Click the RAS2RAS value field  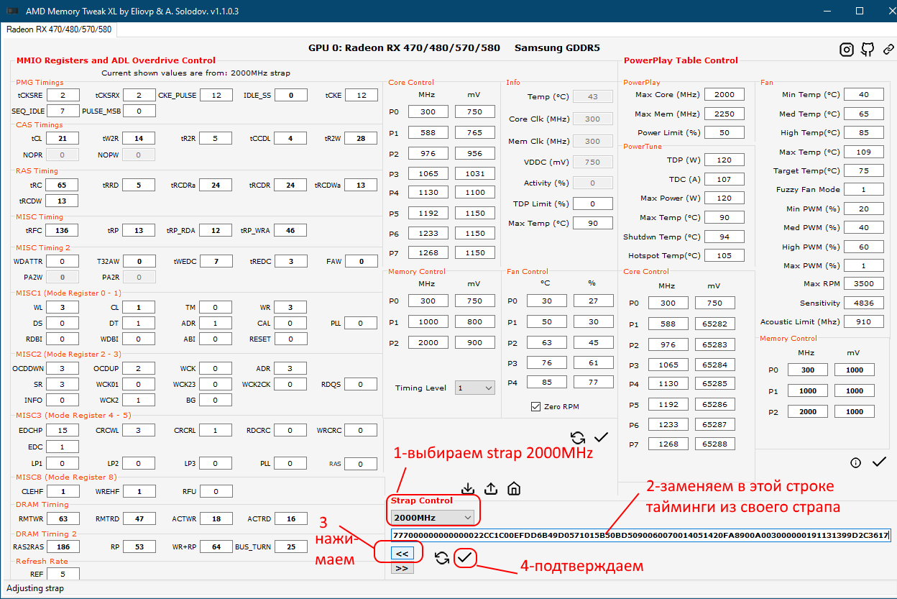63,547
